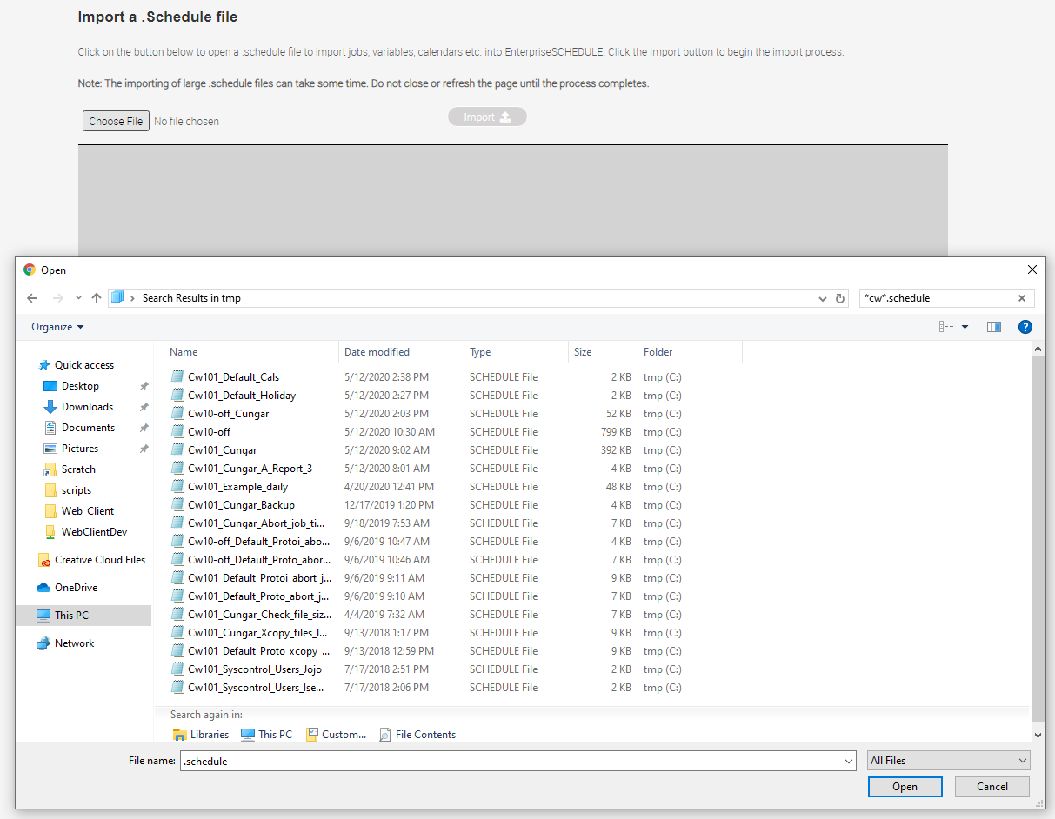The width and height of the screenshot is (1055, 819).
Task: Click the Open button
Action: [905, 787]
